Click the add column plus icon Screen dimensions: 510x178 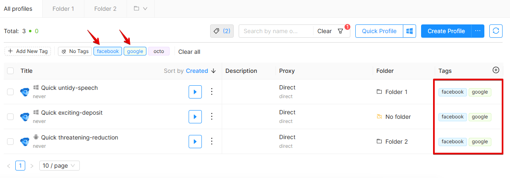click(x=496, y=70)
